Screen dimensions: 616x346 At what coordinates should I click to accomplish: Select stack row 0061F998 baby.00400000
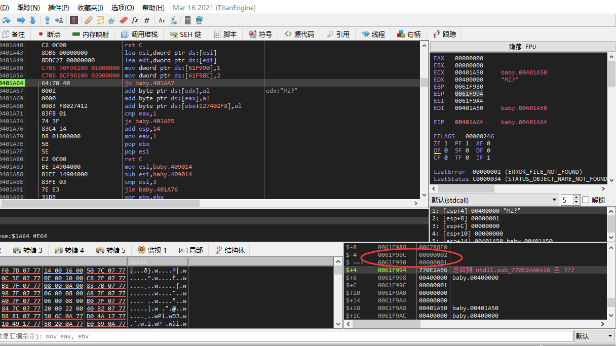click(476, 278)
